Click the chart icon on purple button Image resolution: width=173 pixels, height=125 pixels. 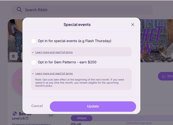(x=164, y=76)
